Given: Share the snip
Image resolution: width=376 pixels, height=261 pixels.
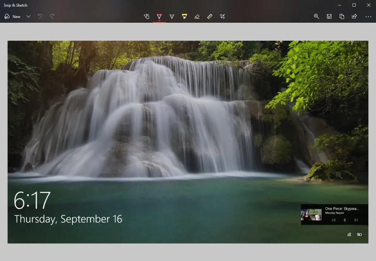Looking at the screenshot, I should tap(354, 16).
